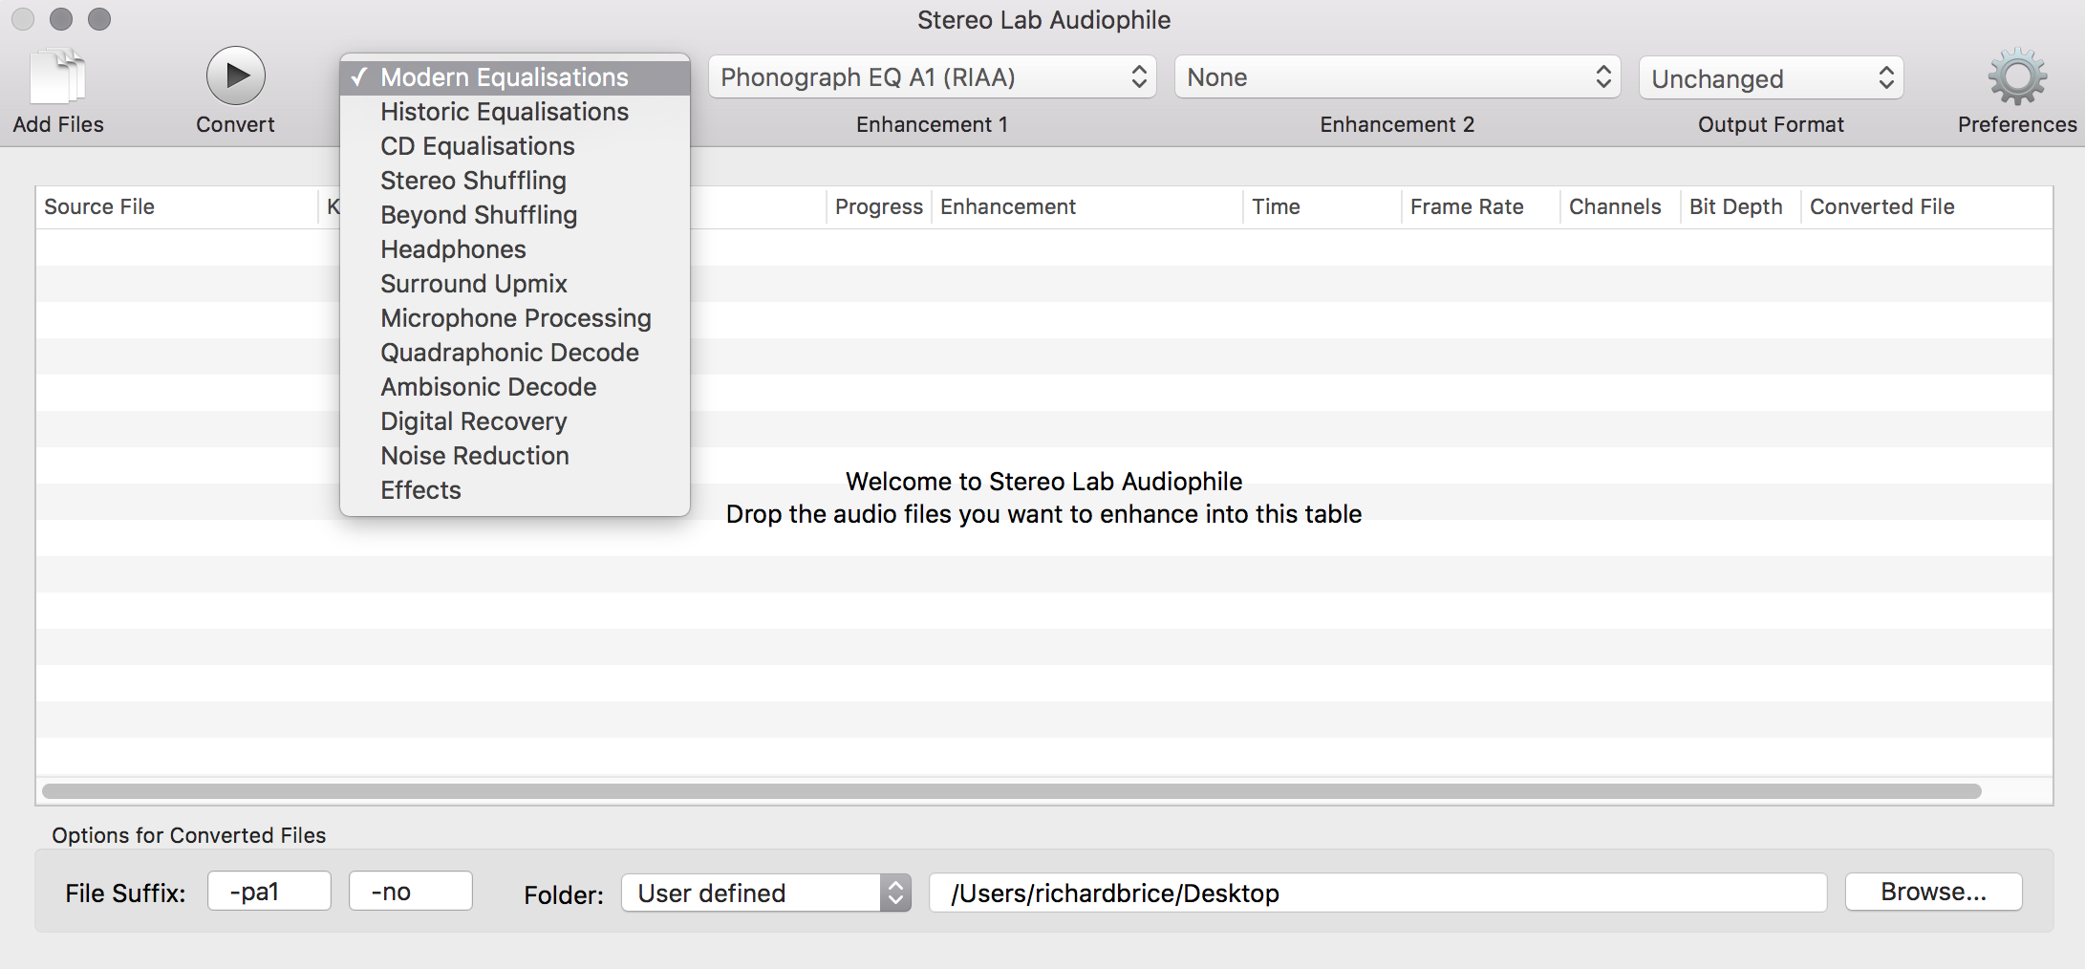
Task: Pick CD Equalisations menu entry
Action: click(515, 146)
